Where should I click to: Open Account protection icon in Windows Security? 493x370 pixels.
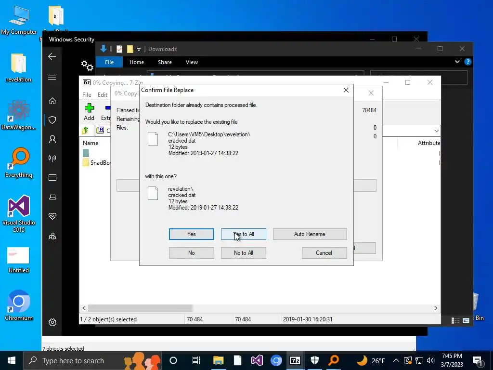pos(52,139)
